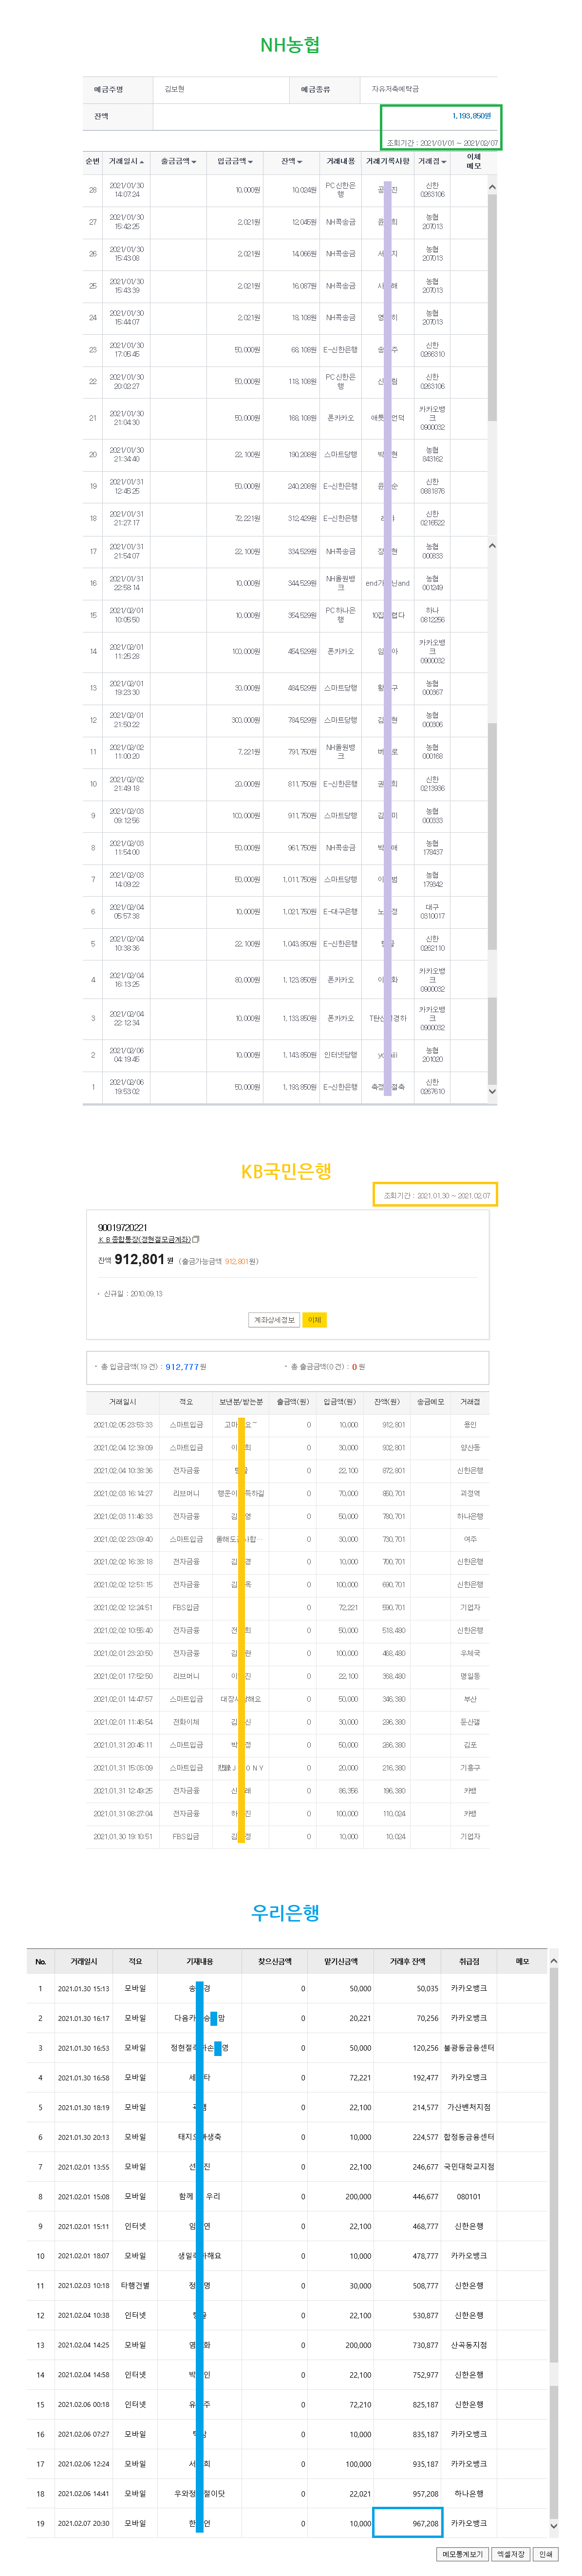This screenshot has height=2576, width=582.
Task: Click NH 이체메모 column header
Action: pyautogui.click(x=474, y=161)
